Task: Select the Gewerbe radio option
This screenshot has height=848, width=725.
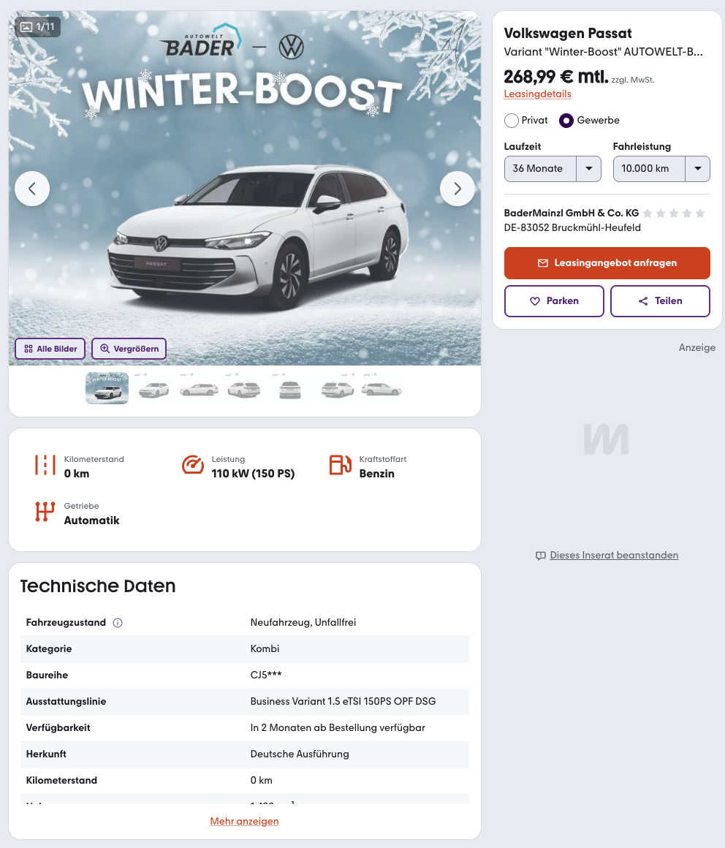Action: point(566,120)
